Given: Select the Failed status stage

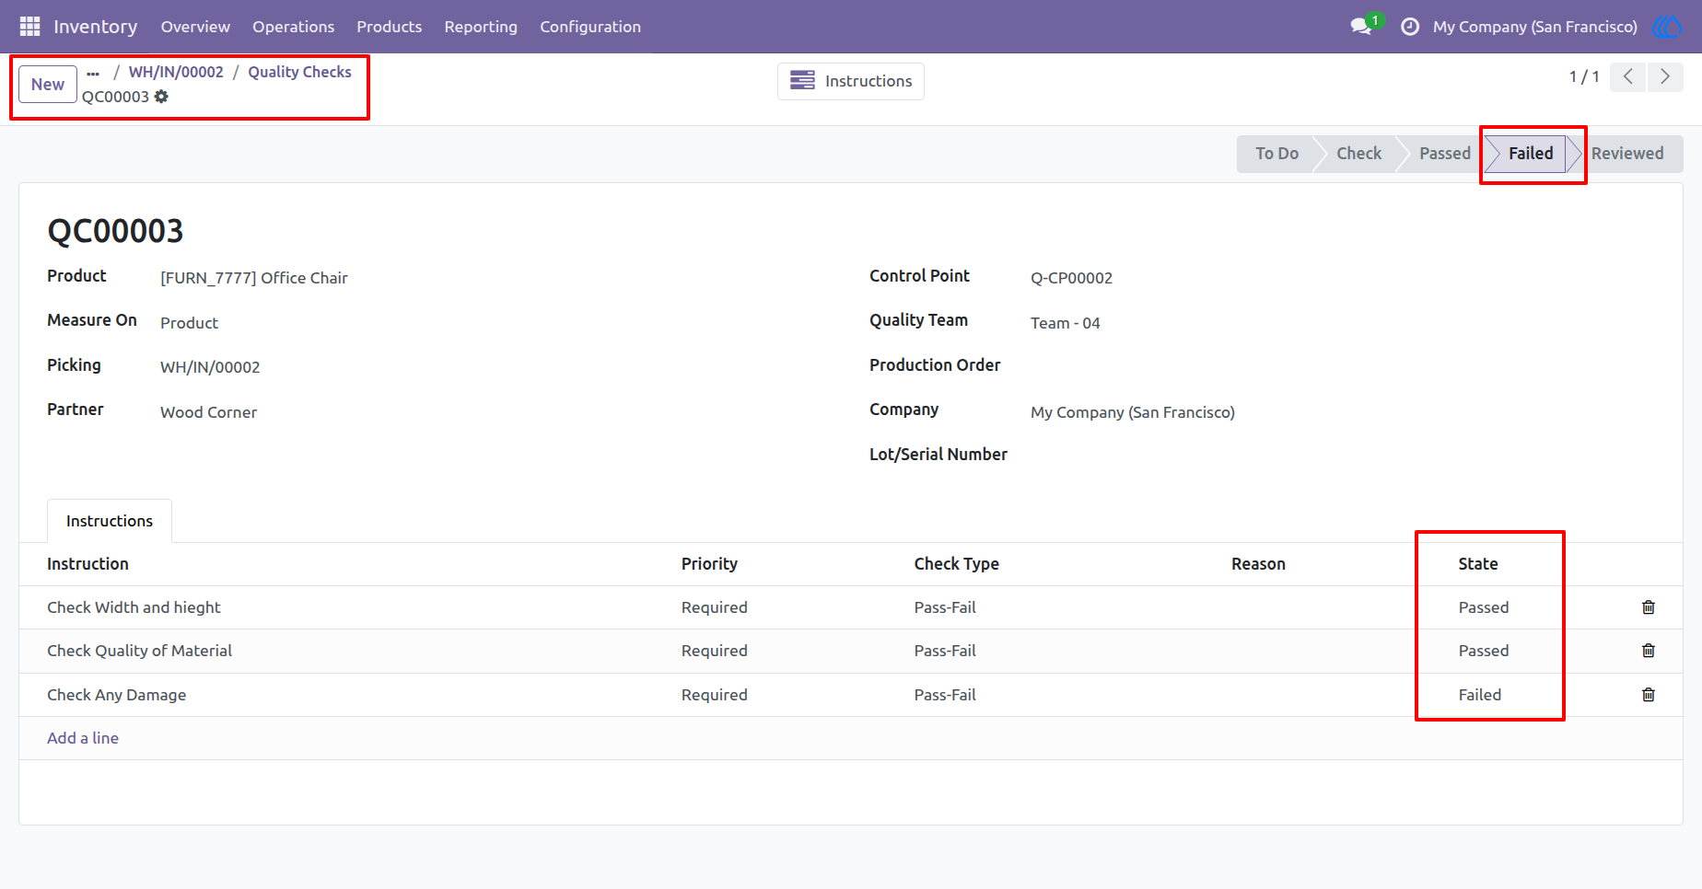Looking at the screenshot, I should point(1530,154).
